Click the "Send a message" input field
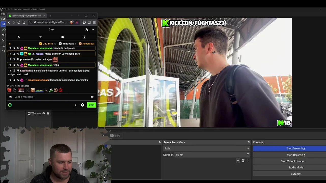 (x=51, y=97)
